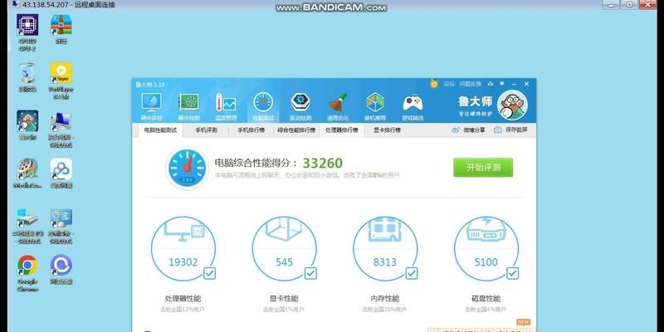664x332 pixels.
Task: Select the phone evaluation (手机评测) tab
Action: point(206,130)
